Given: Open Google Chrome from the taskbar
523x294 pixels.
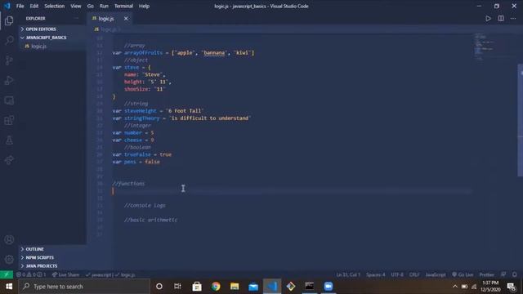Looking at the screenshot, I should (x=216, y=287).
